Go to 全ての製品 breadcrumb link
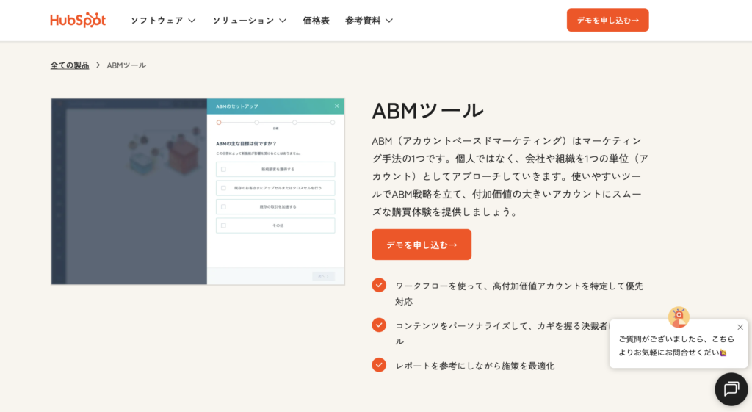This screenshot has height=412, width=752. 70,65
